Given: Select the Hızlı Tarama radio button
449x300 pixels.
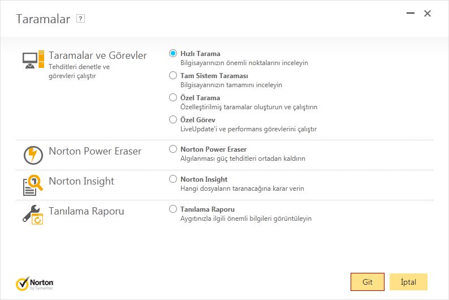Looking at the screenshot, I should (x=173, y=53).
